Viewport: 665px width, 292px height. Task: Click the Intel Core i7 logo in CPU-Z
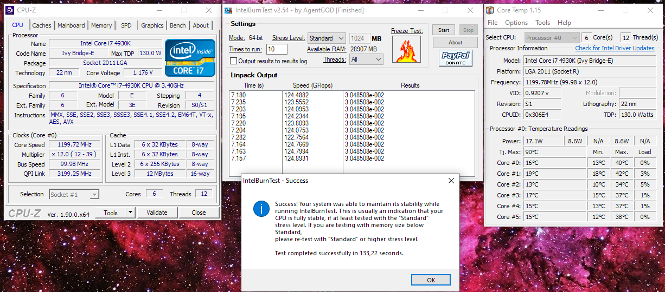190,57
